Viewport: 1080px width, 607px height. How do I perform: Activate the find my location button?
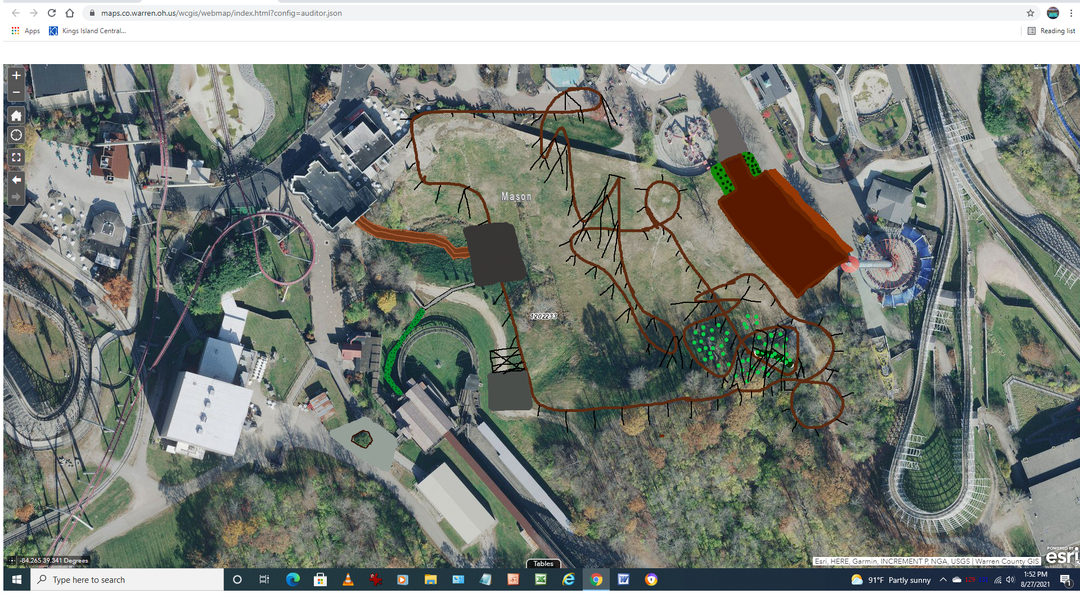pos(16,135)
